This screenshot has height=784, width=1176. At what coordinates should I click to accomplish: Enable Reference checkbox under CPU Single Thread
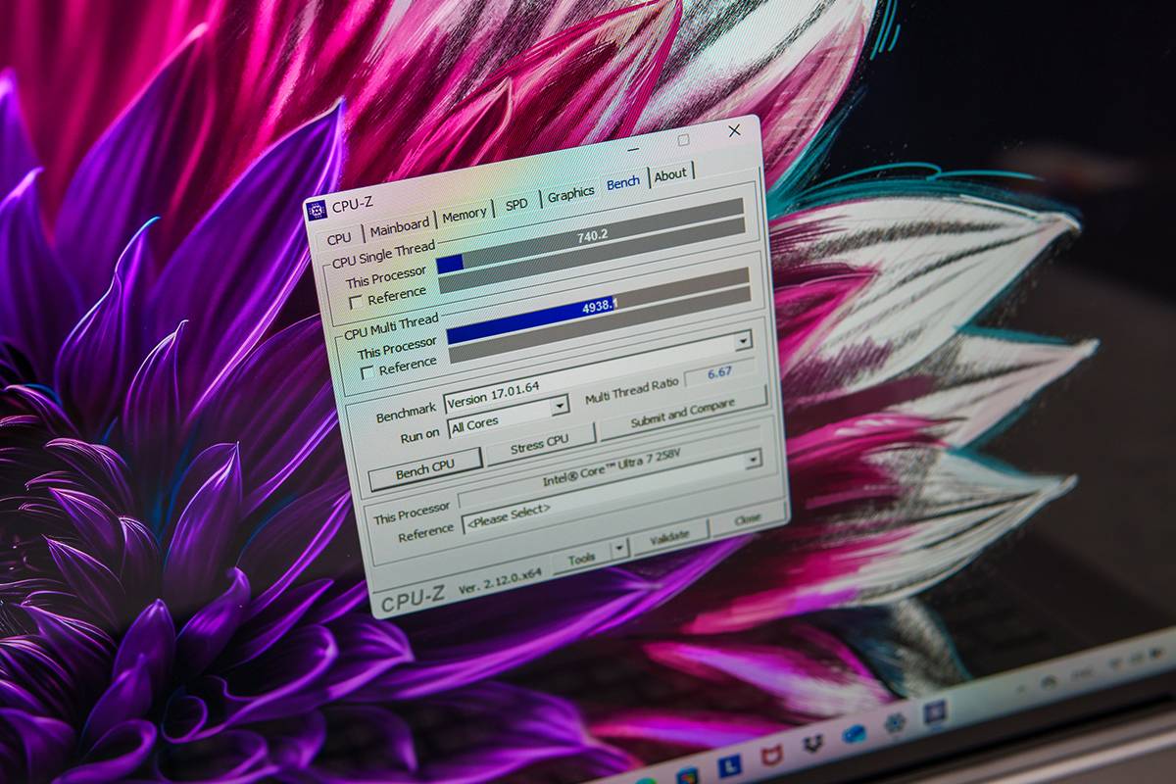[x=358, y=300]
